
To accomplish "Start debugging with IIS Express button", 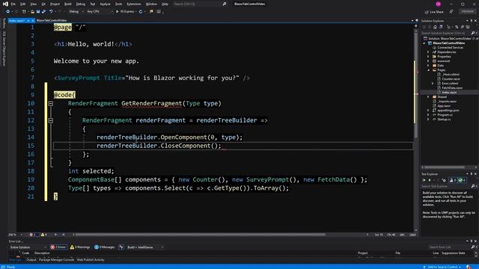I will click(x=126, y=12).
